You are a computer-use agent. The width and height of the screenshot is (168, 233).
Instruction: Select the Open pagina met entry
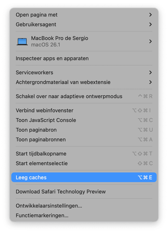[37, 15]
